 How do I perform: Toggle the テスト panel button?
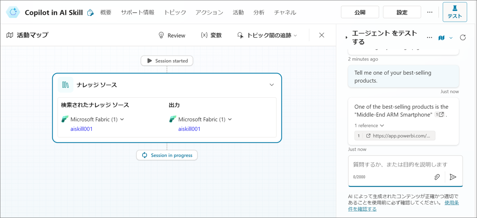(454, 12)
